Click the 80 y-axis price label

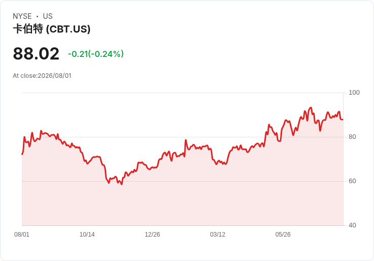352,137
